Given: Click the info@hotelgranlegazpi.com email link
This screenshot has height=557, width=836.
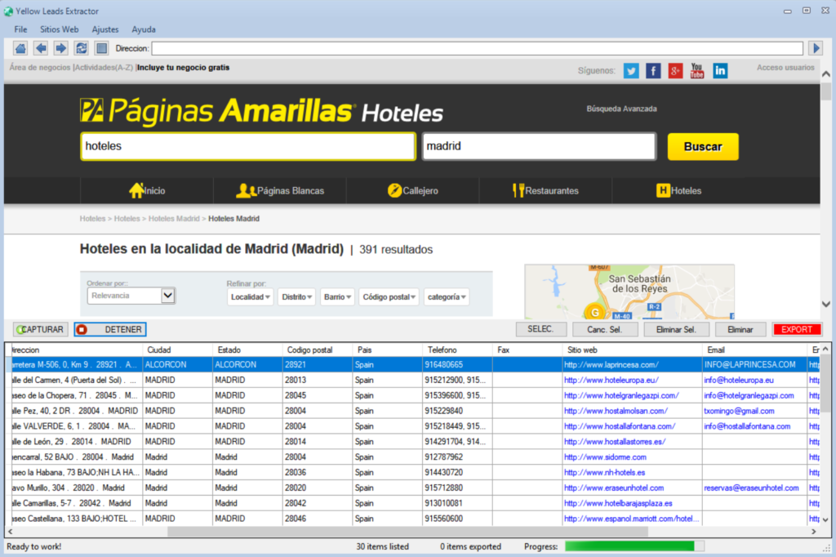Looking at the screenshot, I should tap(749, 396).
